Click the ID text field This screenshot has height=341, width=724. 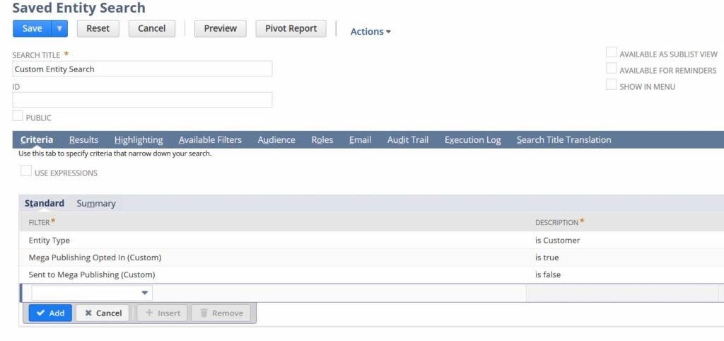[x=142, y=100]
